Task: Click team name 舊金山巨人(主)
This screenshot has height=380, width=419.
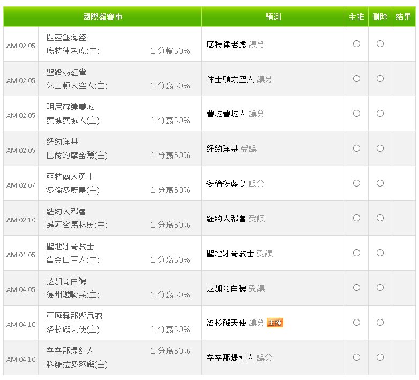Action: coord(73,260)
